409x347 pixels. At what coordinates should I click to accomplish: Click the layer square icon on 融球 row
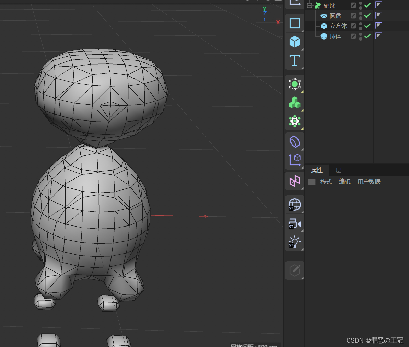pos(353,5)
